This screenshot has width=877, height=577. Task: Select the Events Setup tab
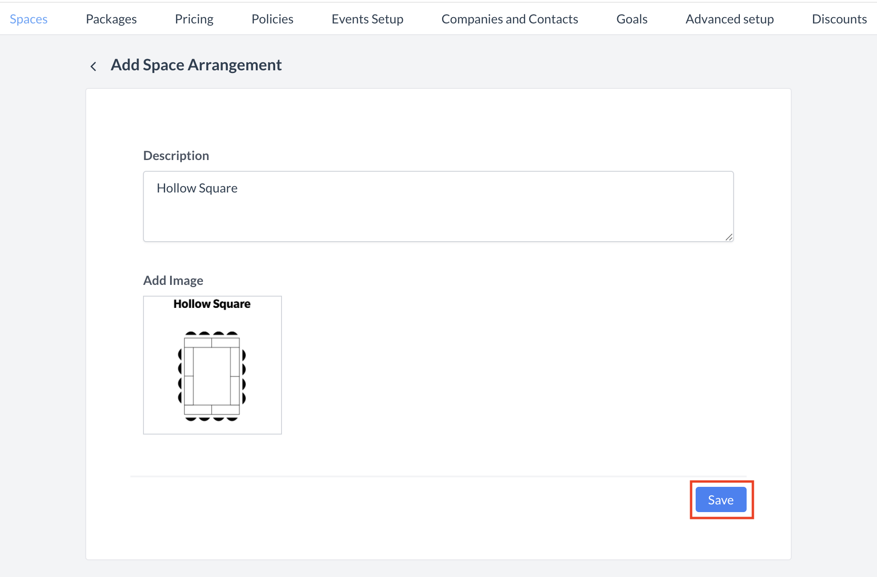click(x=367, y=19)
